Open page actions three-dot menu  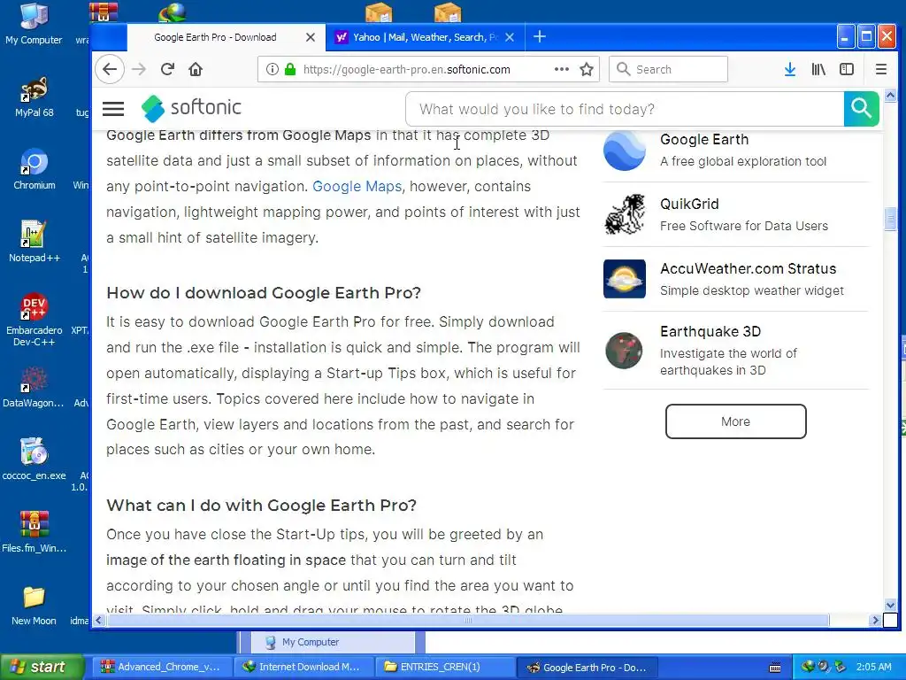[562, 69]
